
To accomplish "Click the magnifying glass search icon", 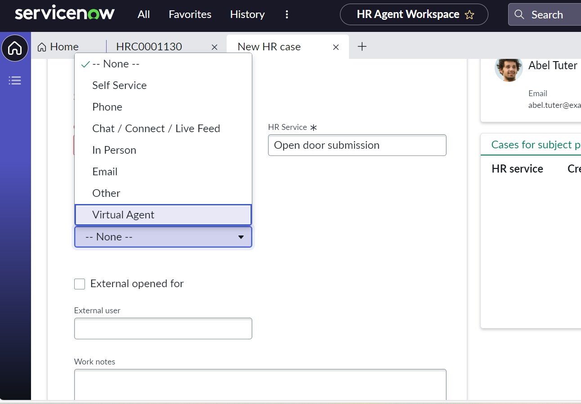I will (519, 14).
